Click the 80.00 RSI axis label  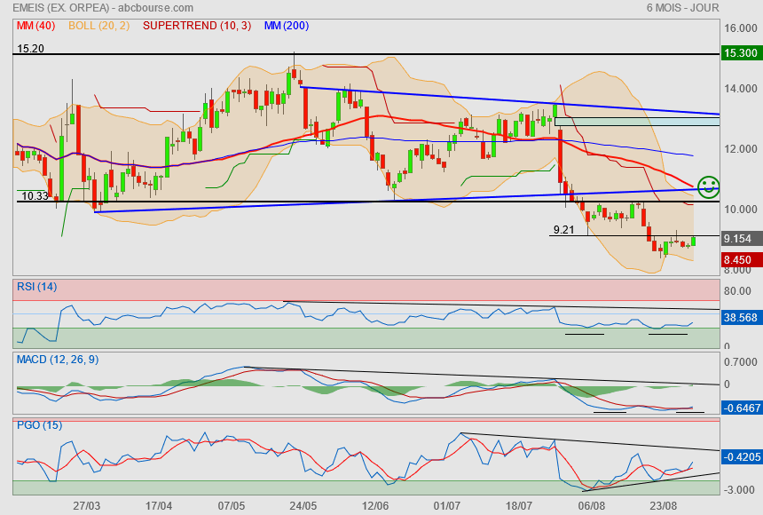point(737,291)
